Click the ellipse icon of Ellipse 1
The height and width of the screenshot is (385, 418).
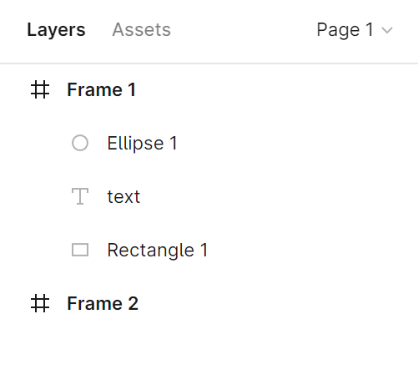[x=80, y=143]
